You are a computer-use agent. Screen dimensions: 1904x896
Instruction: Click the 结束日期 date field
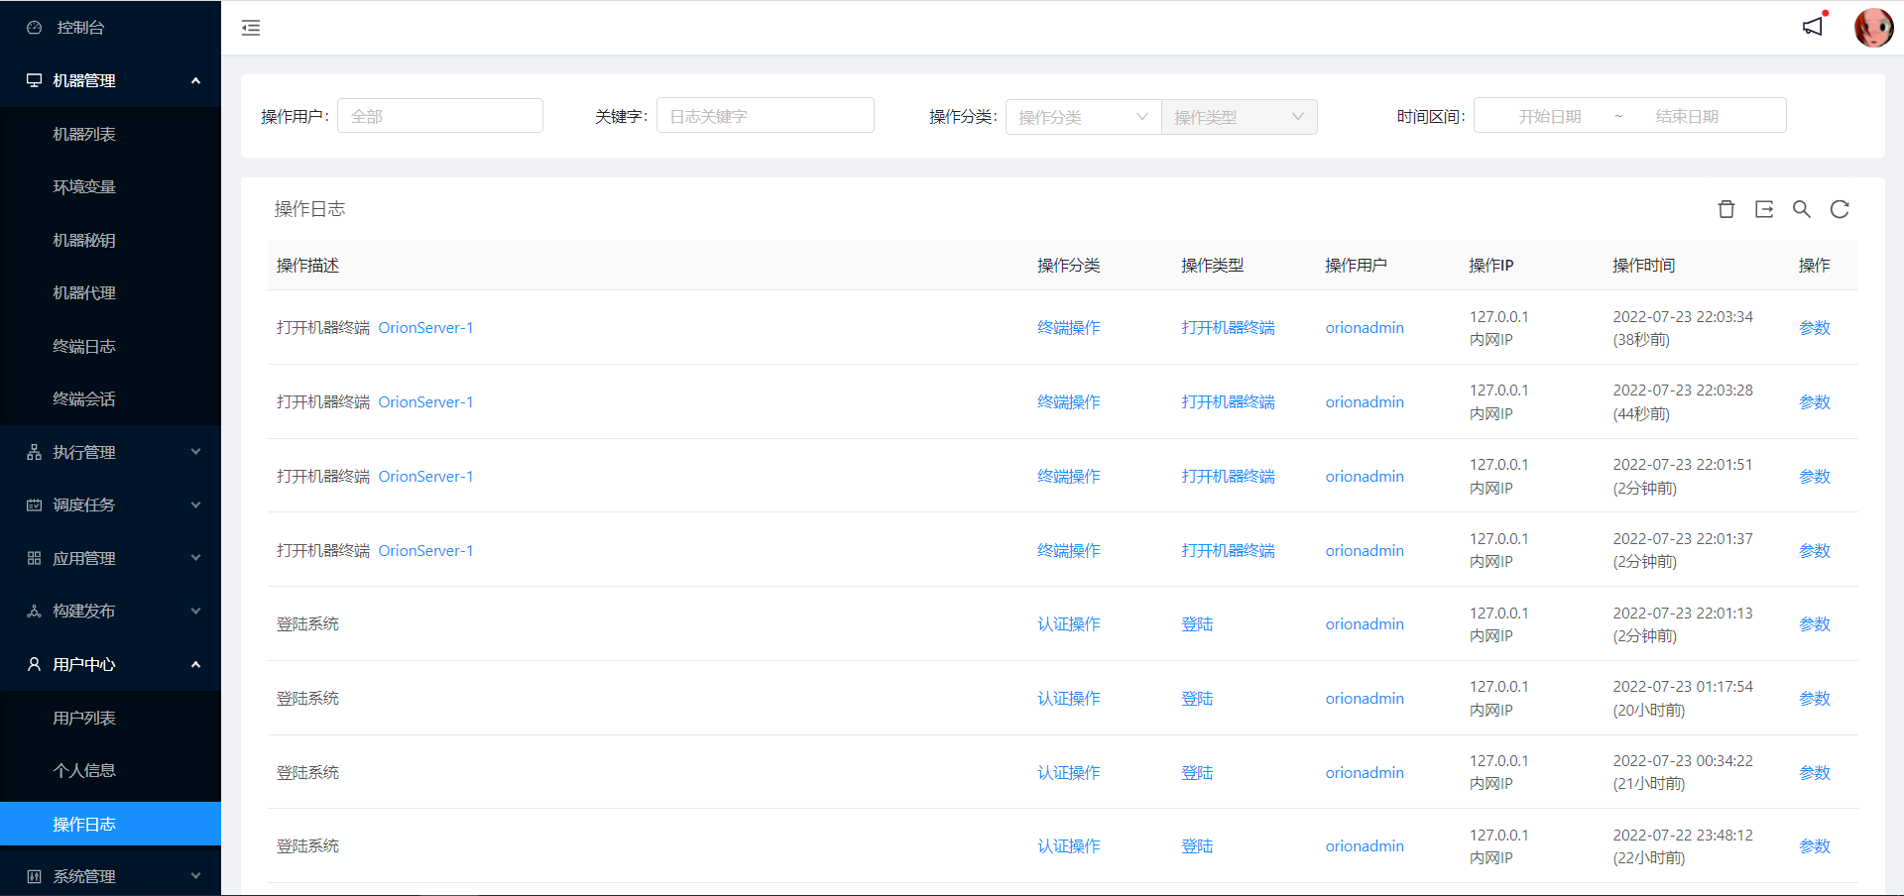pos(1687,116)
